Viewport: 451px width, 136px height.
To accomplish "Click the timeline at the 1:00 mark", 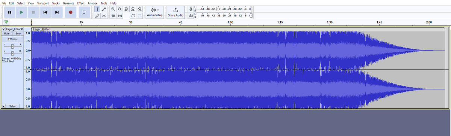I will pyautogui.click(x=230, y=23).
